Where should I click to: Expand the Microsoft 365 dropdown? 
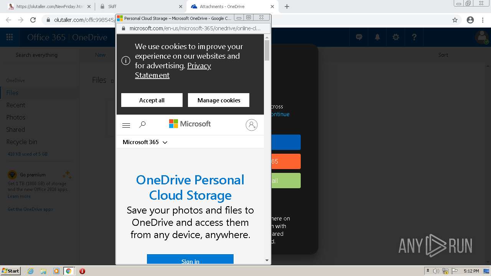(145, 142)
